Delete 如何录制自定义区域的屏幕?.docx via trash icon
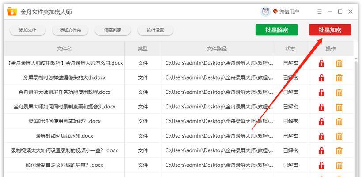Screen dimensions: 362x177 click(x=339, y=165)
